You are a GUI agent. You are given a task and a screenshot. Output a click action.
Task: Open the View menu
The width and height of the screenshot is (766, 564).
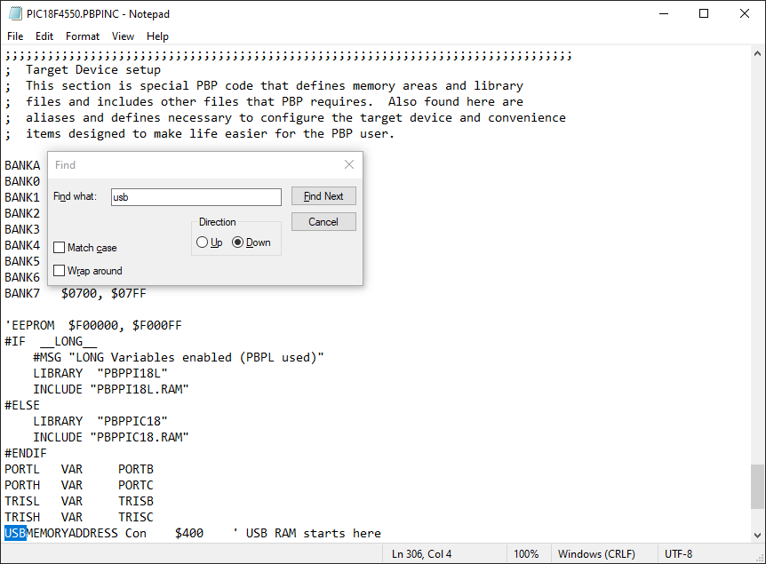click(123, 36)
